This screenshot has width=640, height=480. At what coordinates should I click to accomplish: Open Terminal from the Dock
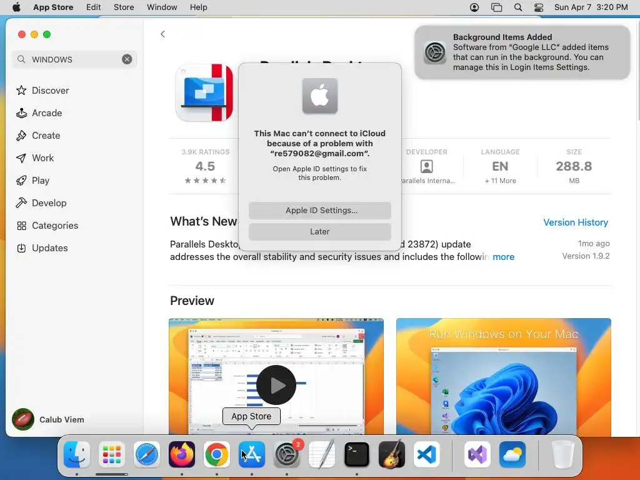357,454
